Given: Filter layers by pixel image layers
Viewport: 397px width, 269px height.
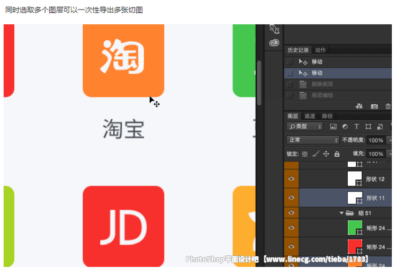Looking at the screenshot, I should (x=333, y=127).
